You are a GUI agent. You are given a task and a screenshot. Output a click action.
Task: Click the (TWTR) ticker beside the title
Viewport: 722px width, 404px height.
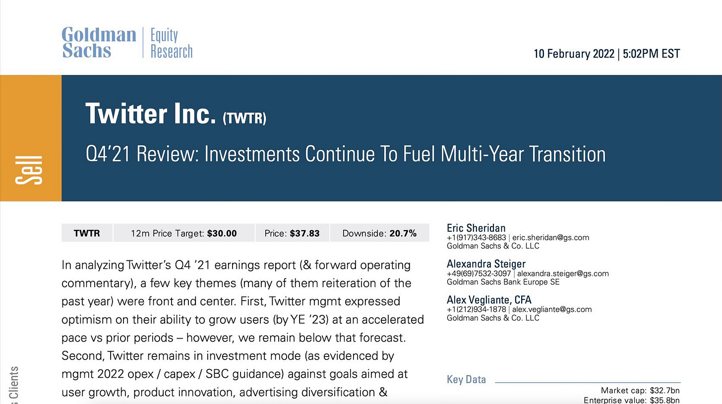click(244, 118)
